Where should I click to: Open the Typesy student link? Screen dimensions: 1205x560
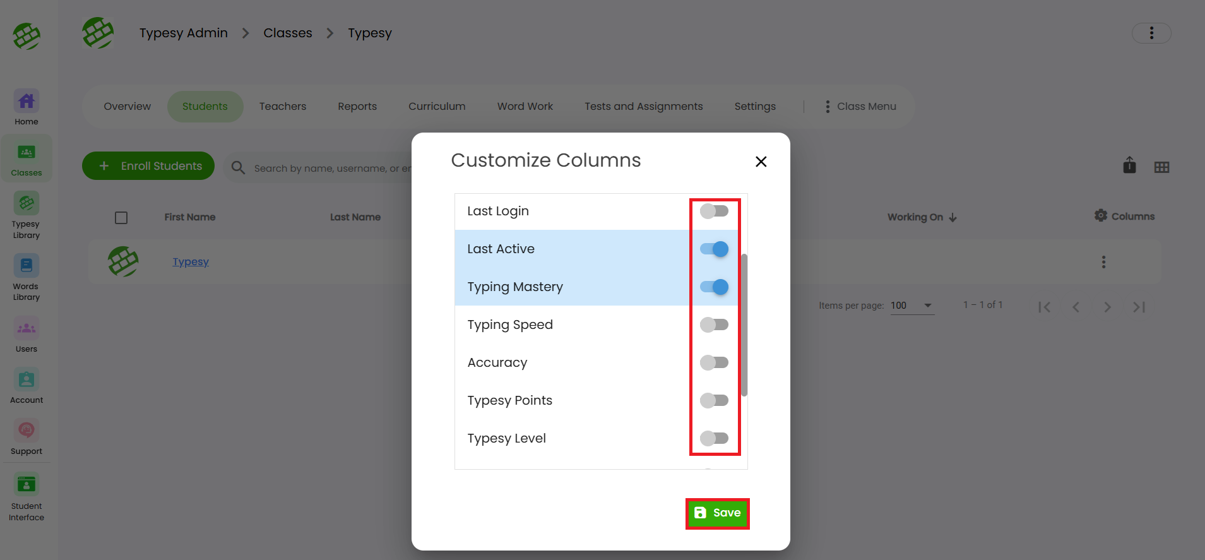coord(191,262)
